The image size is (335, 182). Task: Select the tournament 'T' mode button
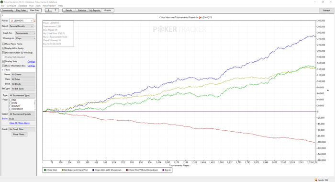tap(56, 10)
